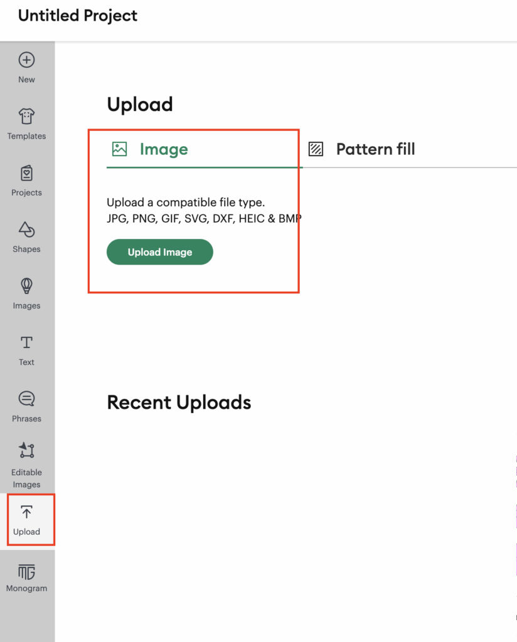Click the picture icon on Image tab

(119, 149)
